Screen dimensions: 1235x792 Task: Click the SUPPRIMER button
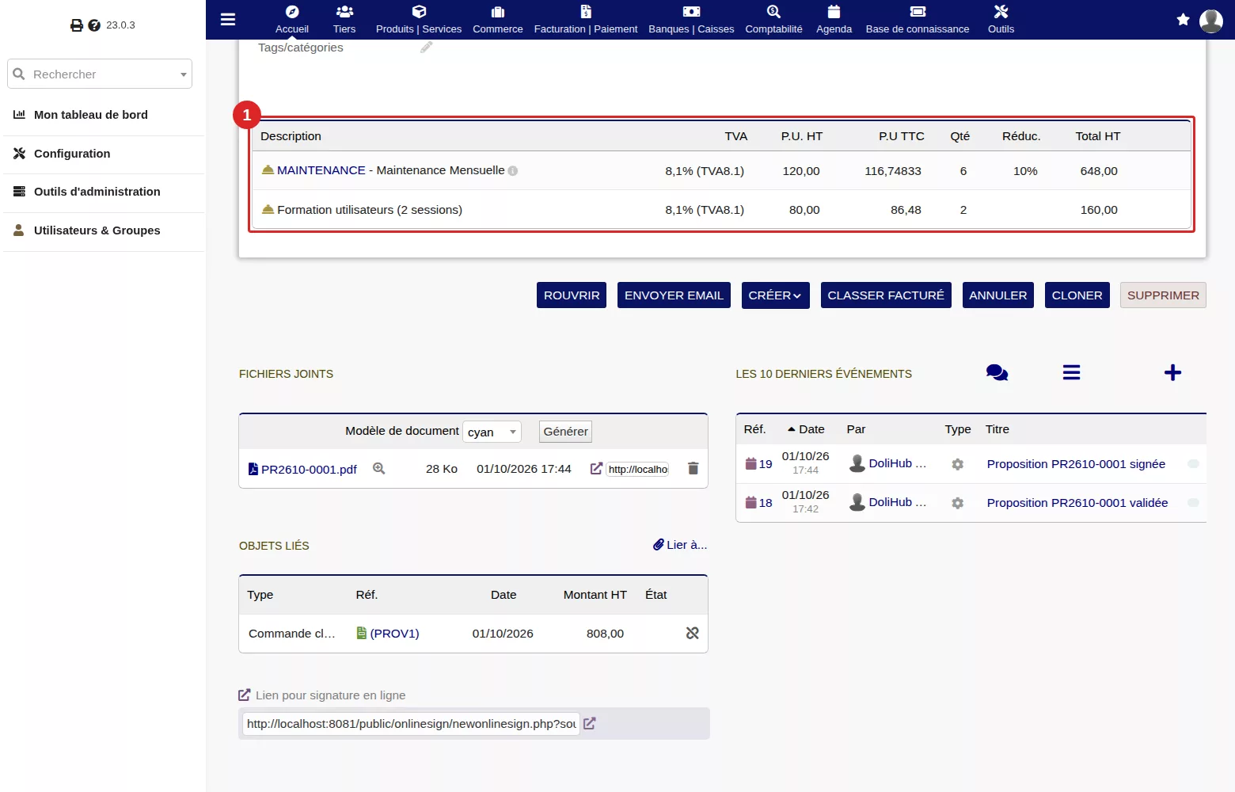[x=1163, y=295]
